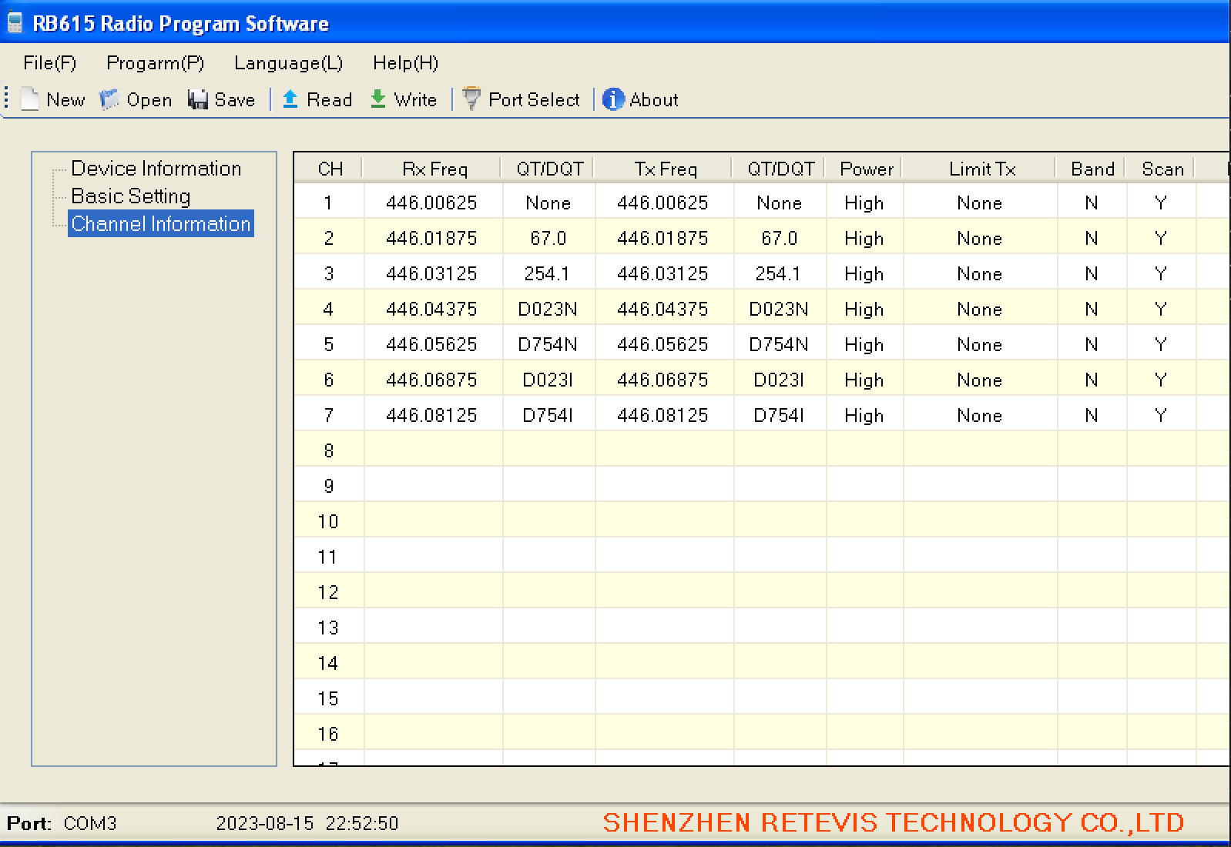Click Rx QT/DQT None in channel 1
Viewport: 1231px width, 847px height.
[x=548, y=203]
